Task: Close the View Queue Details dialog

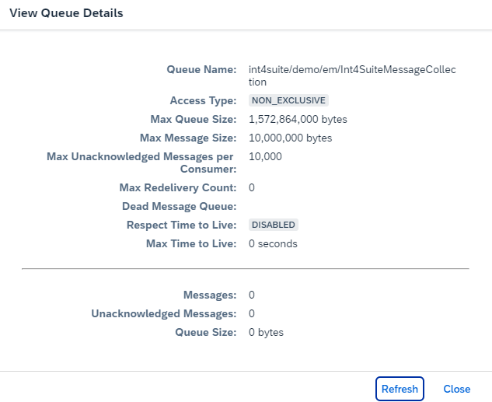Action: tap(456, 389)
